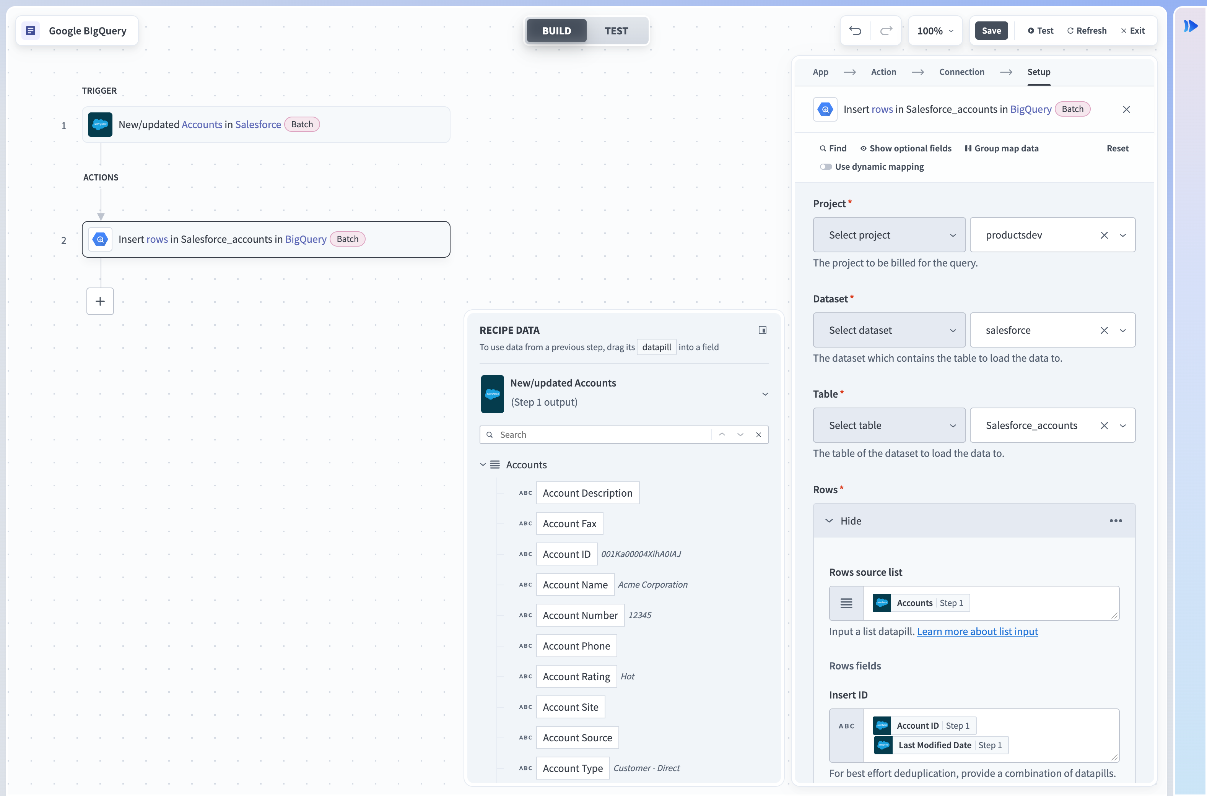
Task: Click the Last Modified Date datapill
Action: (941, 745)
